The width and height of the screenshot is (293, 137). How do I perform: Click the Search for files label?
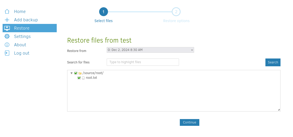pyautogui.click(x=78, y=62)
